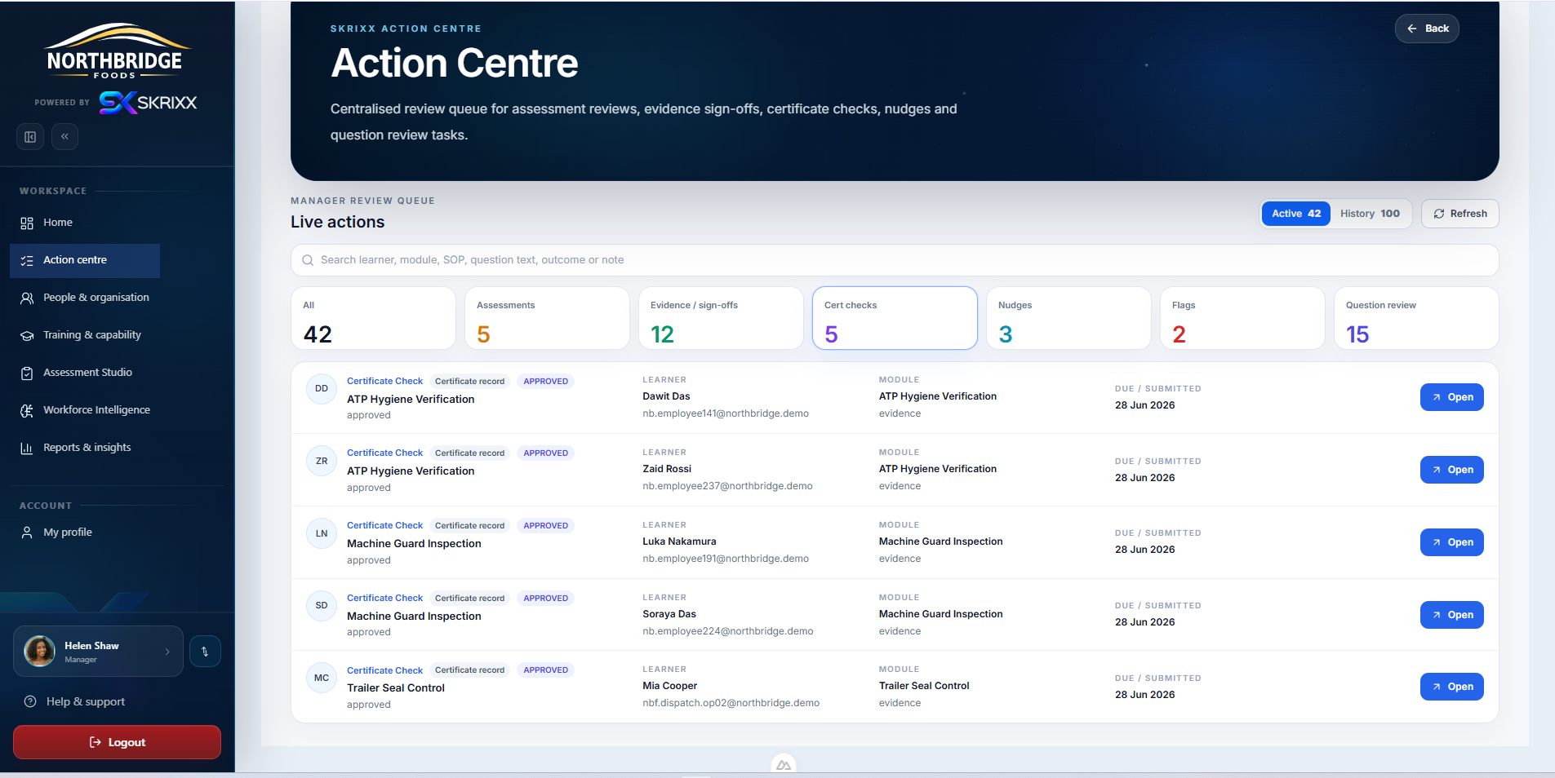
Task: Click email nbf.dispatch.op02@northbridge.demo
Action: [731, 703]
